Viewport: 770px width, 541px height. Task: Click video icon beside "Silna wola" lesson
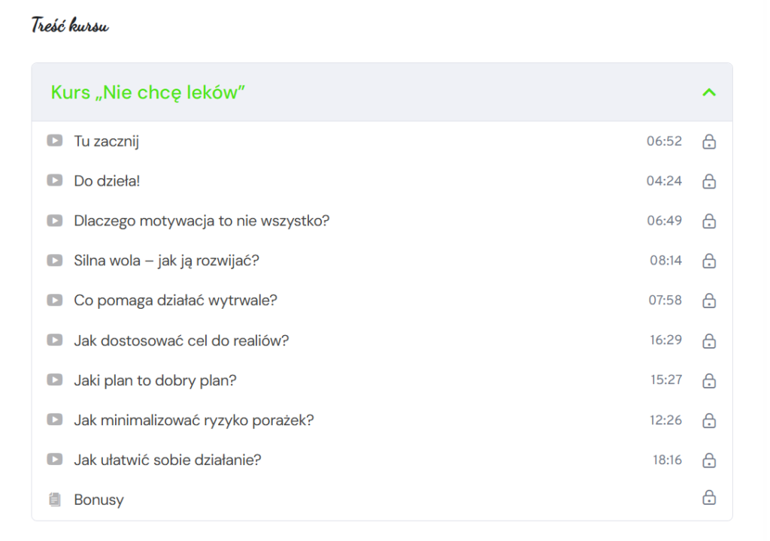click(x=54, y=260)
